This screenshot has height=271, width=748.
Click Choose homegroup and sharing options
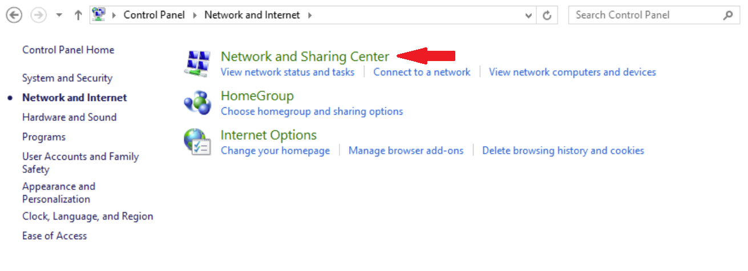(x=312, y=111)
